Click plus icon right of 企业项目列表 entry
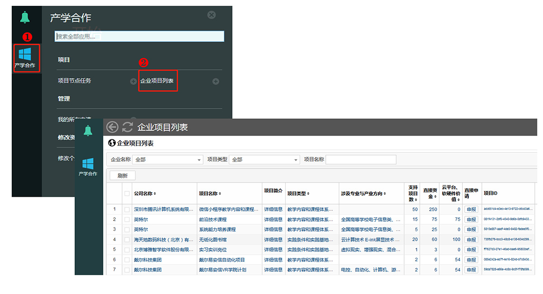 (216, 81)
